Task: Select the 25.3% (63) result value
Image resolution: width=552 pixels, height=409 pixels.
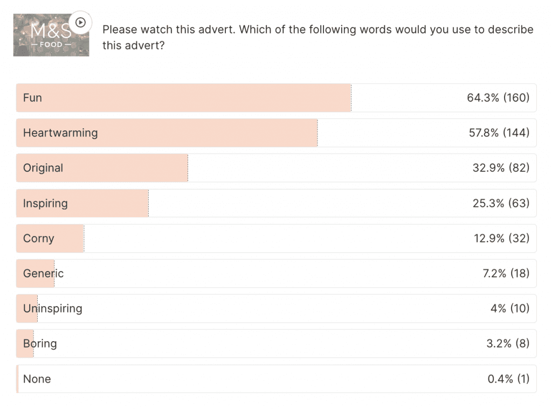Action: [x=501, y=203]
